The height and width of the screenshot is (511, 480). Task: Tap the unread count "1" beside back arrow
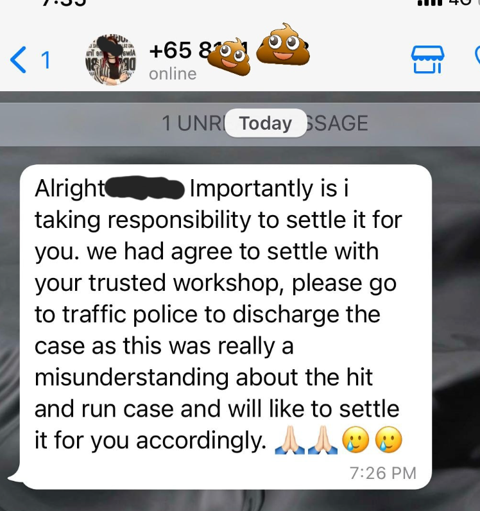pos(46,60)
